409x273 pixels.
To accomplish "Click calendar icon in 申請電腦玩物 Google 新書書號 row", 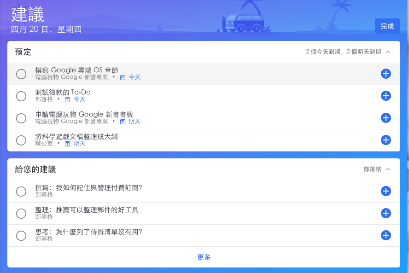I will (123, 122).
